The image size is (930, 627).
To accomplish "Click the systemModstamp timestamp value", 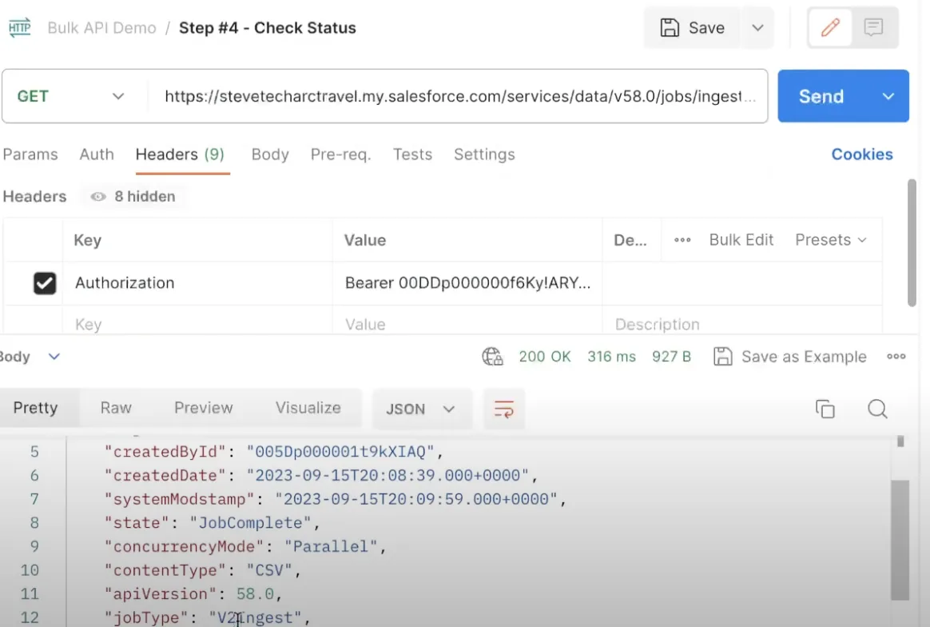I will click(x=416, y=499).
